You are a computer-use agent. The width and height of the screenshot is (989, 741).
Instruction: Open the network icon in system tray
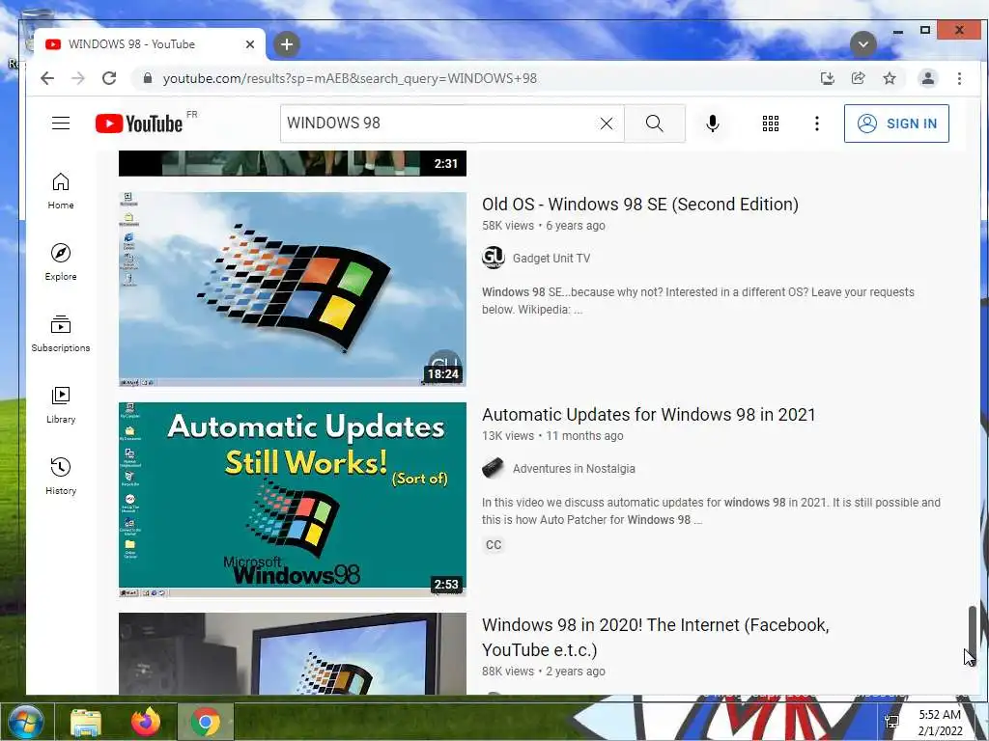pyautogui.click(x=891, y=722)
